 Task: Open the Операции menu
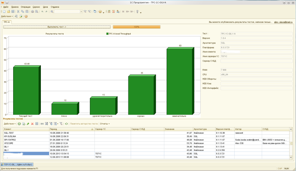coord(25,7)
